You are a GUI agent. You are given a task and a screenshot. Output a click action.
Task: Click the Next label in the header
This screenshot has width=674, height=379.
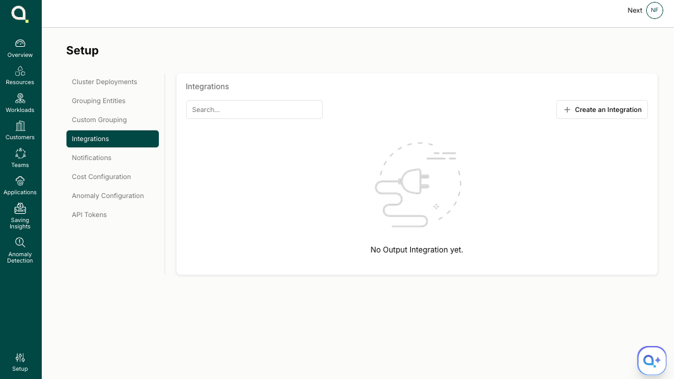click(x=635, y=10)
